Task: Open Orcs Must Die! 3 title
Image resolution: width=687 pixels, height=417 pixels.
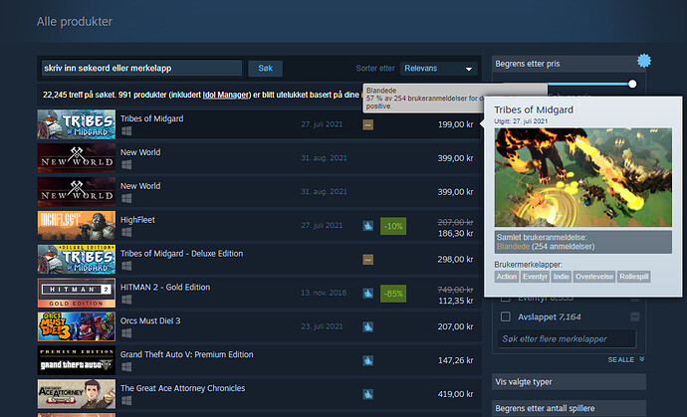Action: coord(150,320)
